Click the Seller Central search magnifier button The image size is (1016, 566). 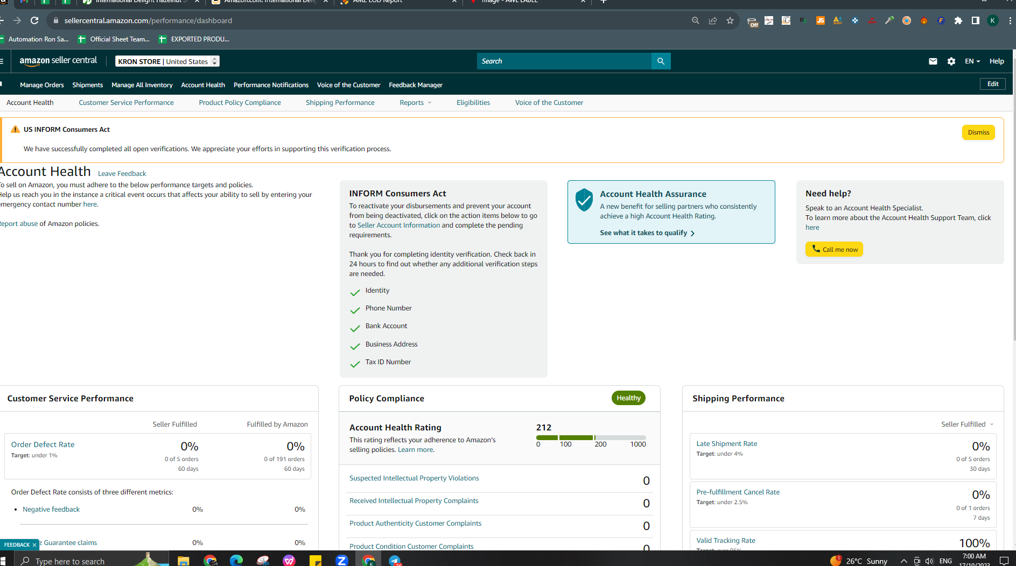click(x=661, y=61)
